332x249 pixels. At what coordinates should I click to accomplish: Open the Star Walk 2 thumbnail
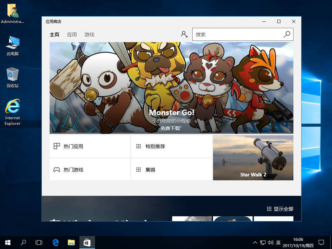[253, 158]
